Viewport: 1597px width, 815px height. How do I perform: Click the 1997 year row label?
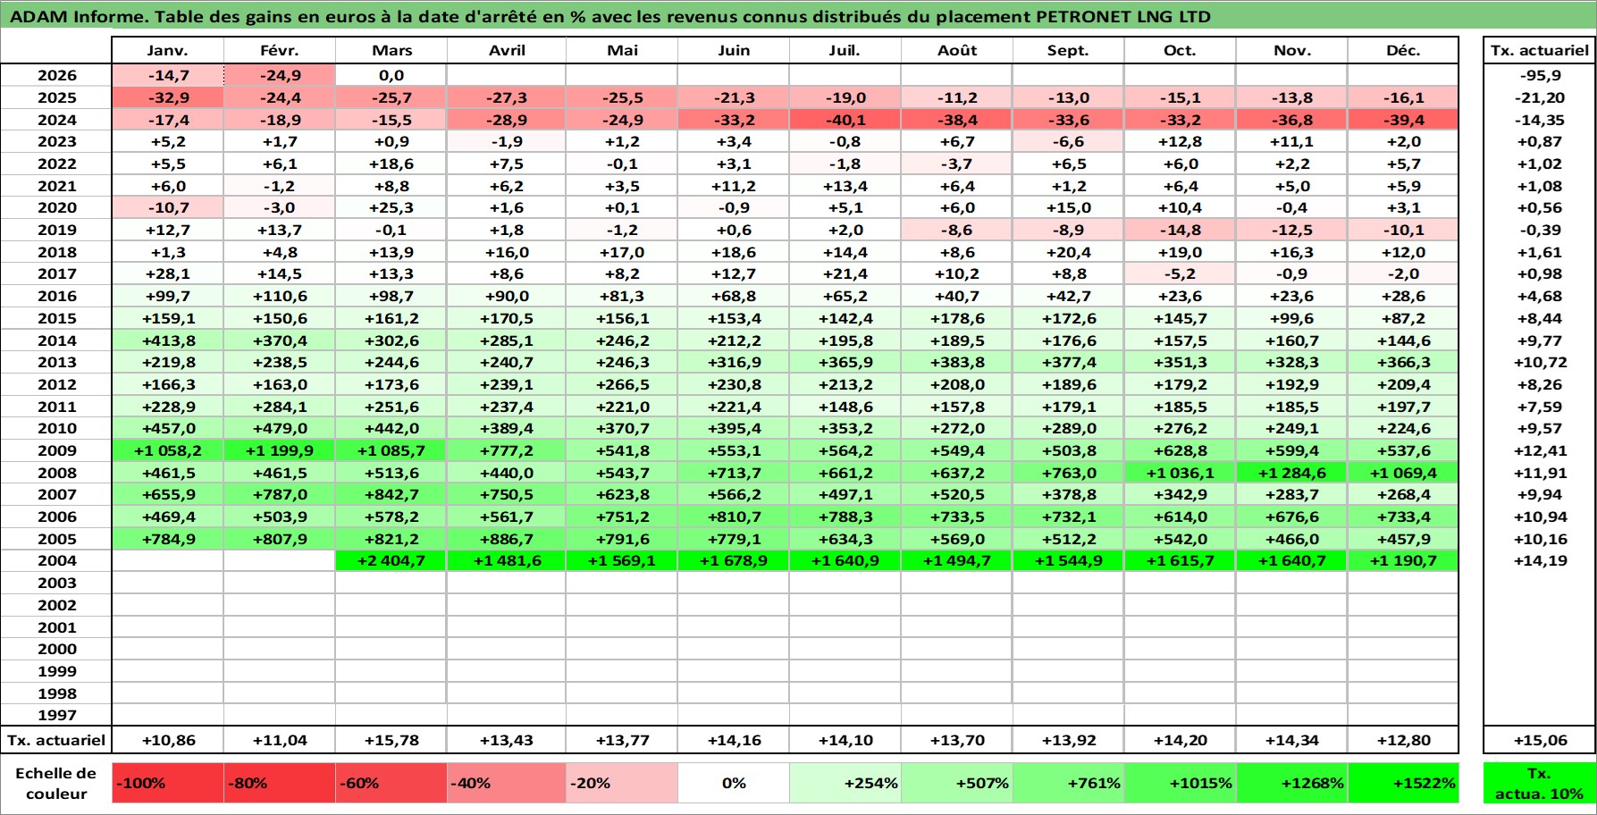56,715
